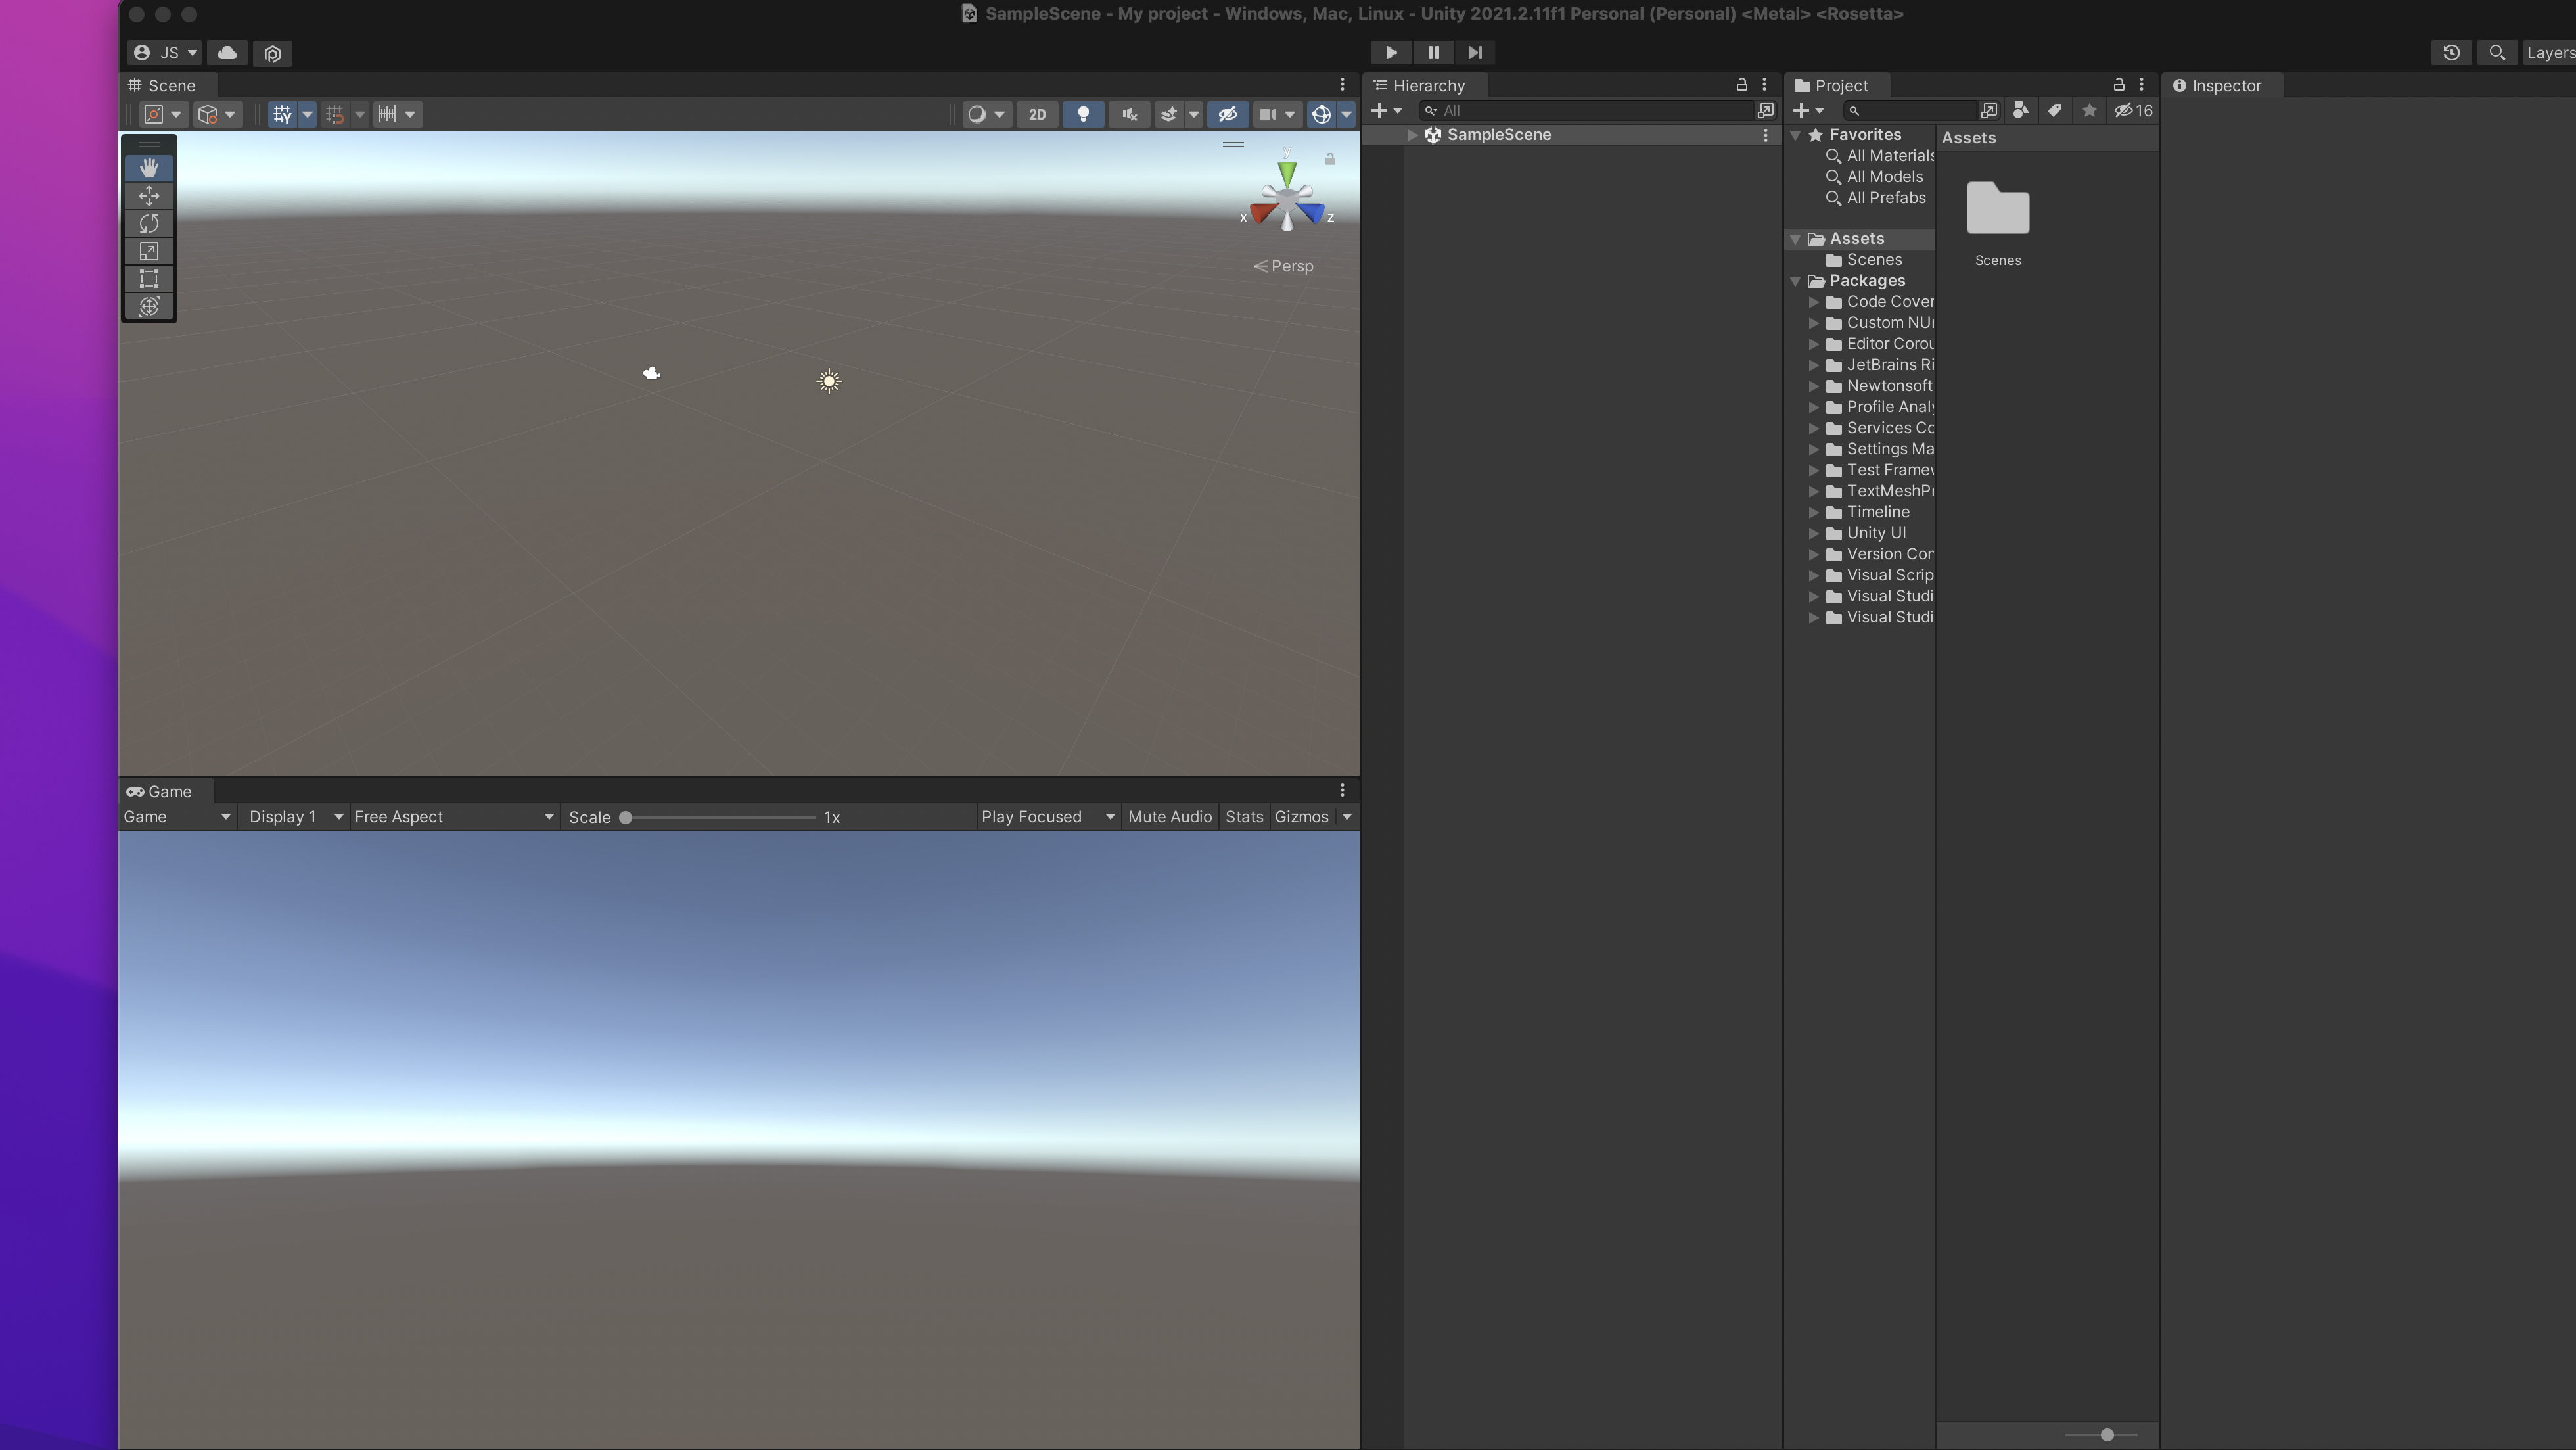Open the cloud services icon
This screenshot has width=2576, height=1450.
[227, 53]
